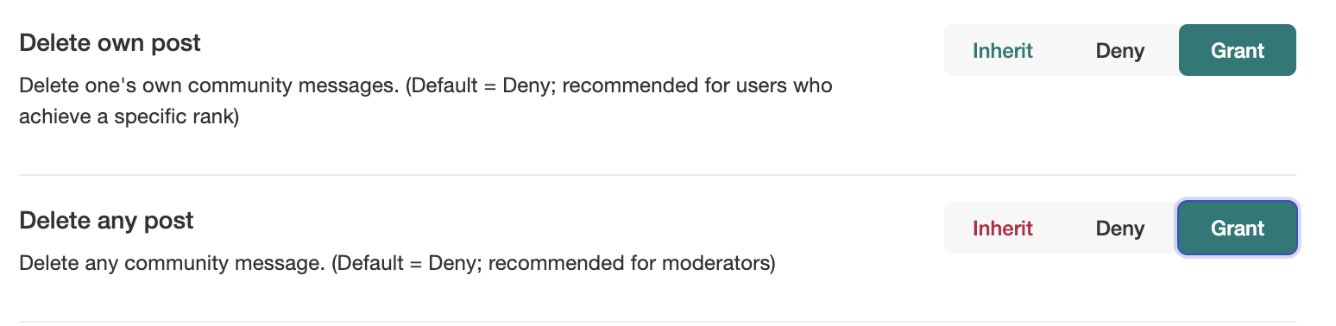Click the Delete one's own community messages description
Screen dimensions: 1336x326
(425, 101)
